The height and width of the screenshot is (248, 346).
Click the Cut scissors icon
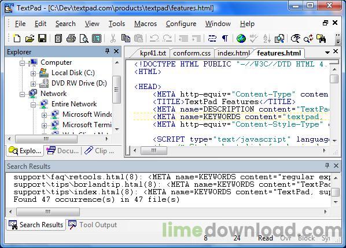113,38
